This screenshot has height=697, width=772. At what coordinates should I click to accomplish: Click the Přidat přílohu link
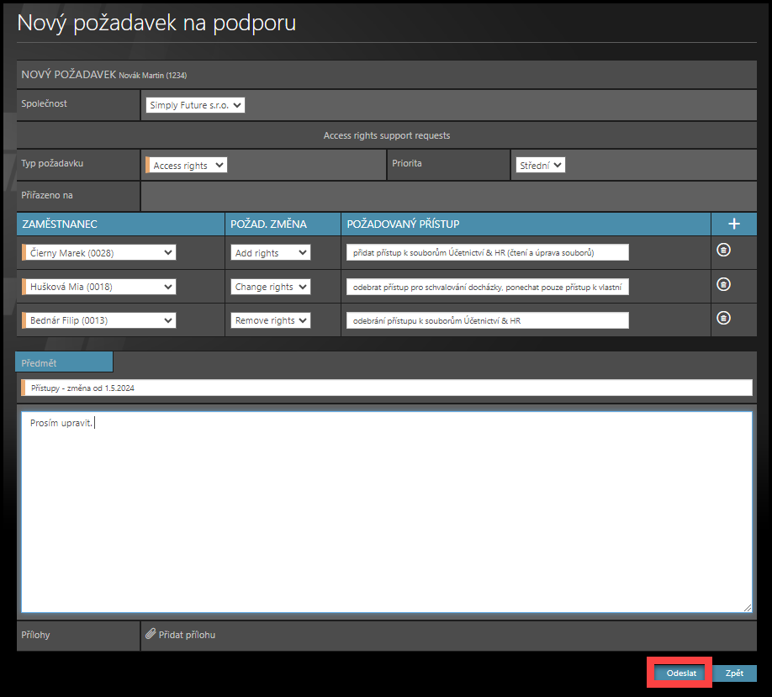click(x=187, y=635)
